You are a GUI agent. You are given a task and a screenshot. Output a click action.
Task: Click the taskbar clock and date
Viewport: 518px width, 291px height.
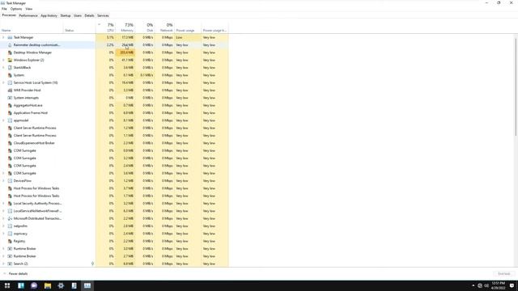point(499,285)
